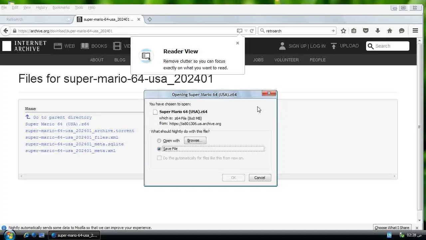Go to the Home page icon
The width and height of the screenshot is (426, 240).
[x=390, y=31]
